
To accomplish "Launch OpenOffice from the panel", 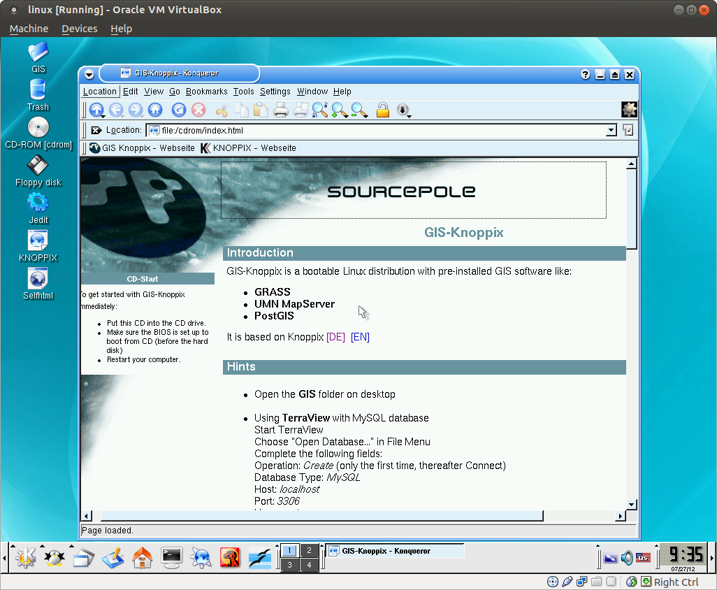I will pos(260,558).
